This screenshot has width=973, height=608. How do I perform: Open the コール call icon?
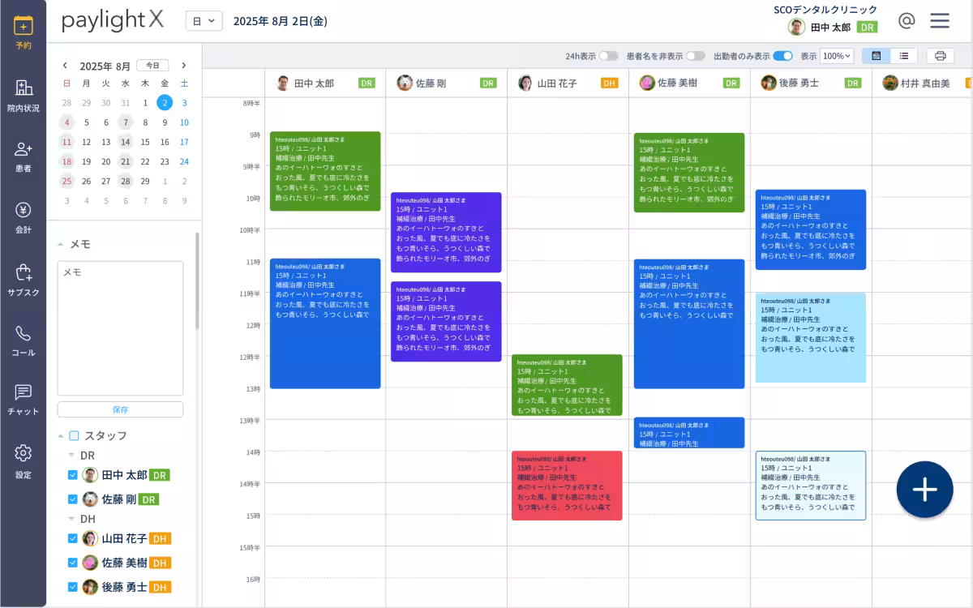[24, 340]
